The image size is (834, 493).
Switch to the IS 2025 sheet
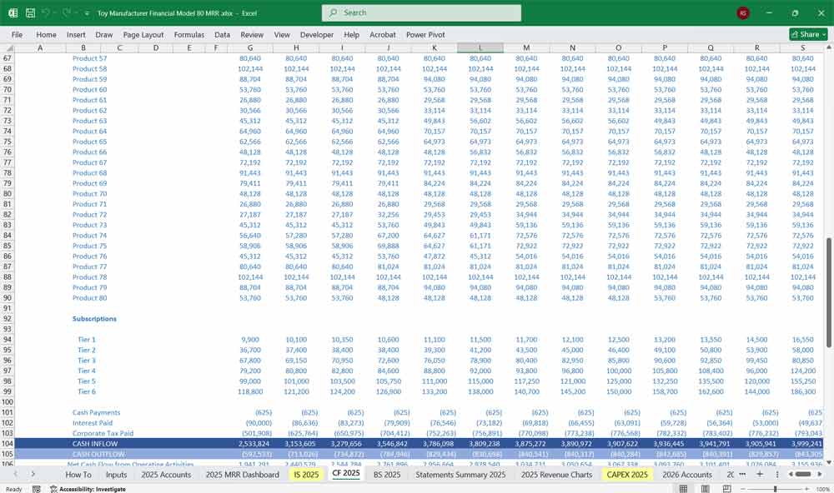(x=306, y=475)
